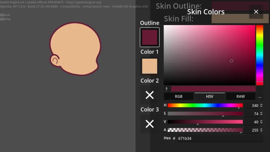Select the Color 1 skin swatch
Screen dimensions: 270x152
[149, 66]
